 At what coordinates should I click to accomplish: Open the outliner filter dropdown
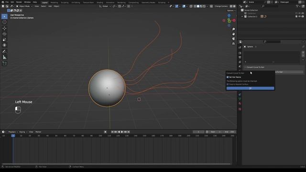pyautogui.click(x=298, y=6)
